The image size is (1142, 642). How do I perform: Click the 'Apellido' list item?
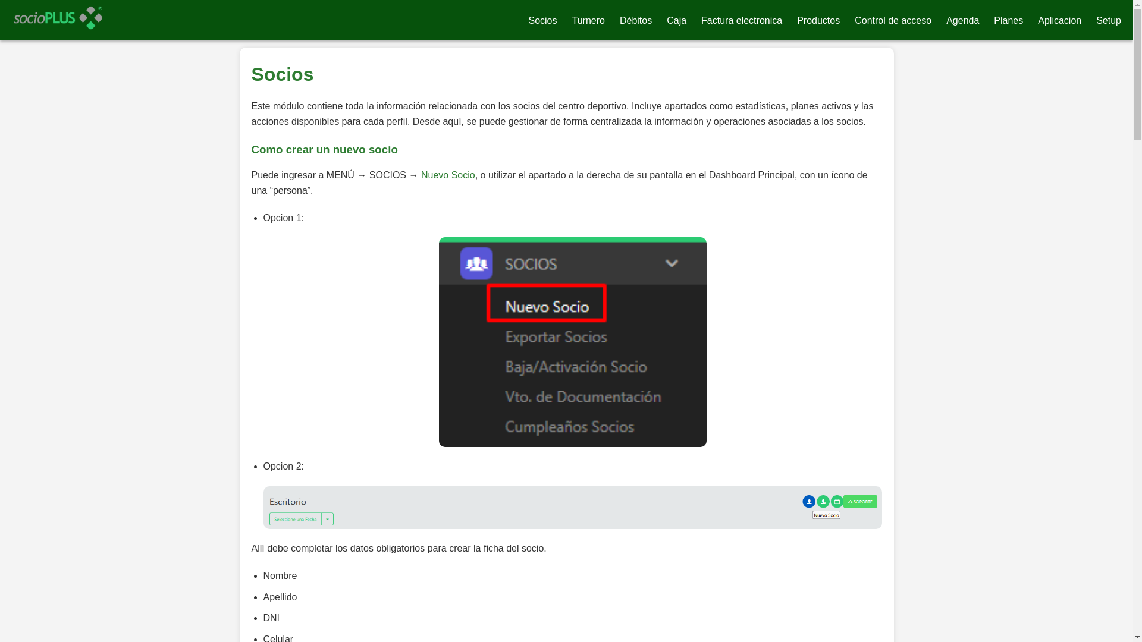[280, 597]
